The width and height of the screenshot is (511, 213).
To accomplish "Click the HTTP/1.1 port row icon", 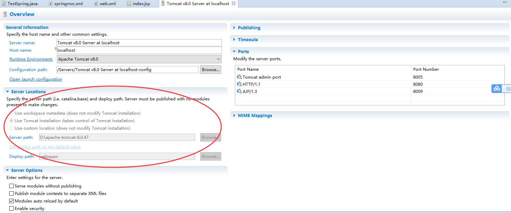I will tap(239, 84).
